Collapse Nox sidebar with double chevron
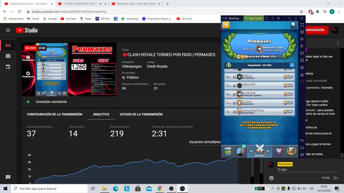The width and height of the screenshot is (344, 193). click(302, 18)
